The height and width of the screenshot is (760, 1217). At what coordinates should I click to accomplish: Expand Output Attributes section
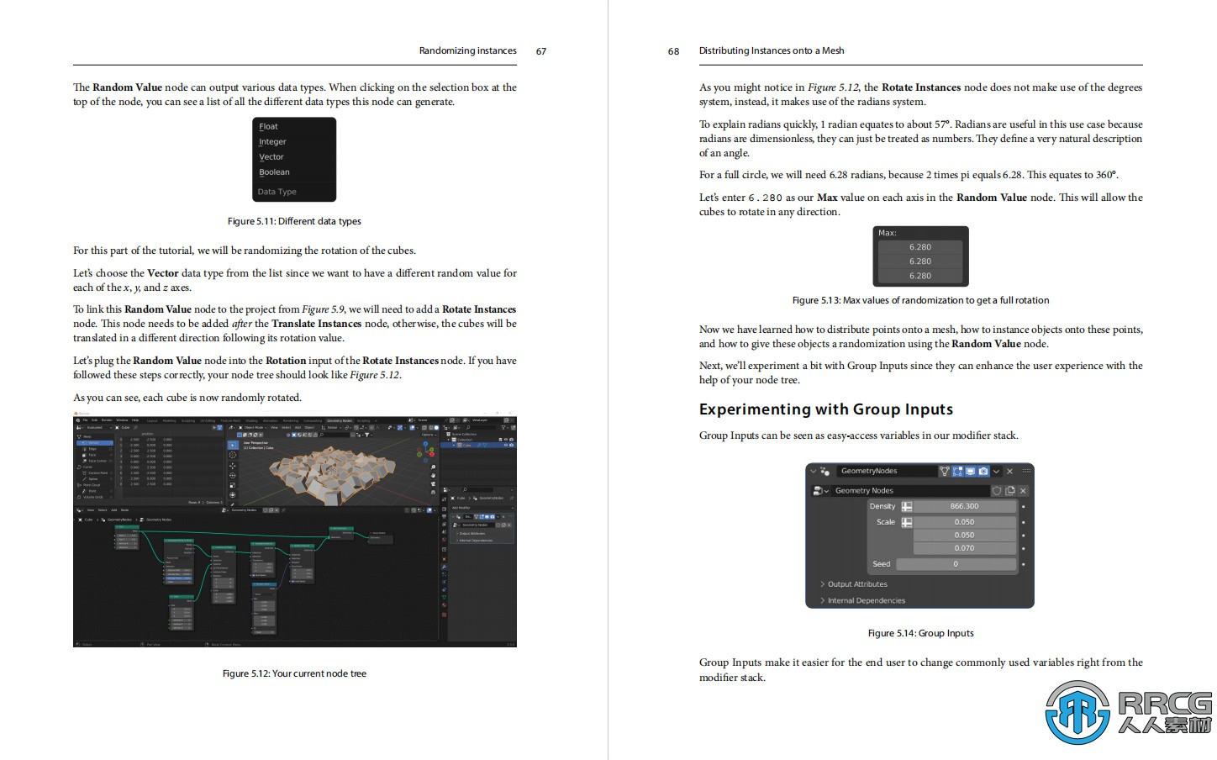(x=853, y=584)
